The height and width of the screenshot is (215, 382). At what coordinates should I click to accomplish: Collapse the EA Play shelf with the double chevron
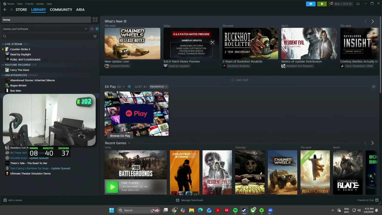(x=373, y=87)
